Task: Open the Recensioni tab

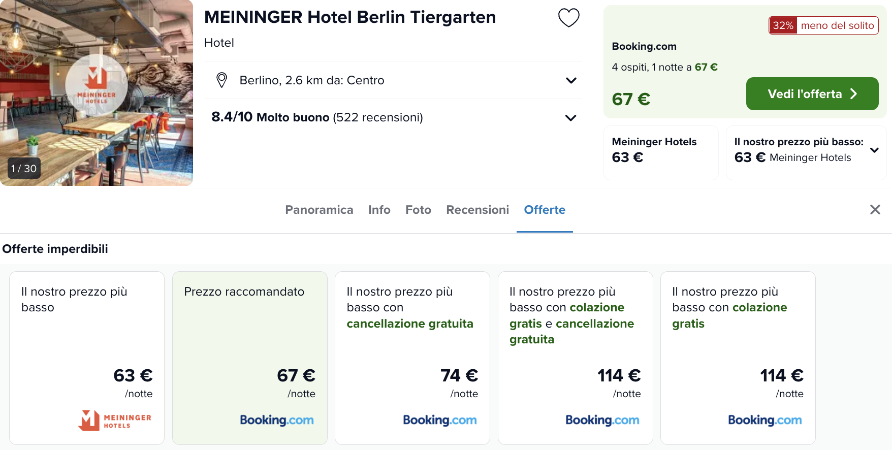Action: pyautogui.click(x=477, y=210)
